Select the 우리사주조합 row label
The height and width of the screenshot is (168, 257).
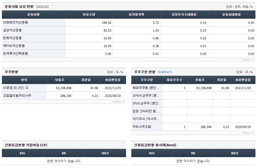pyautogui.click(x=142, y=127)
